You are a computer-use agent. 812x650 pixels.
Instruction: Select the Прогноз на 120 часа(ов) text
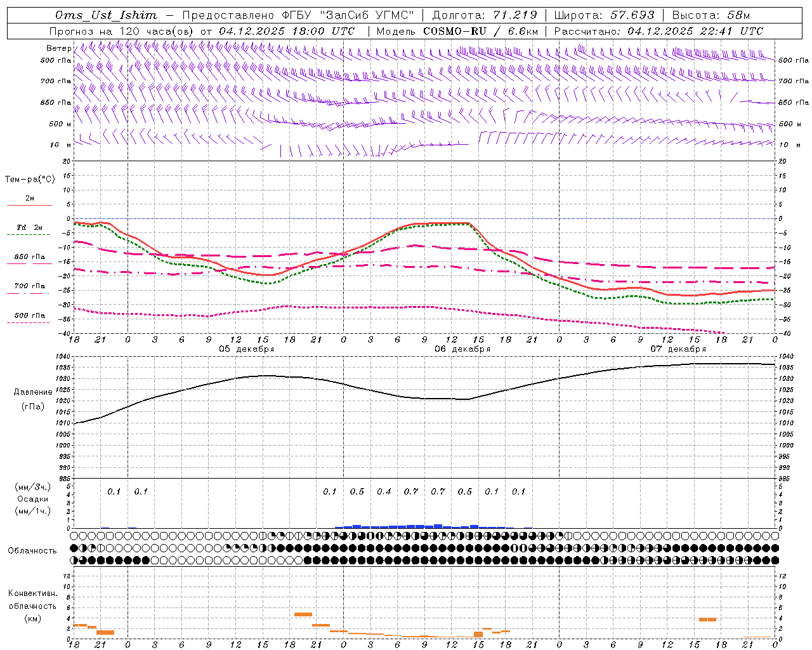(122, 31)
